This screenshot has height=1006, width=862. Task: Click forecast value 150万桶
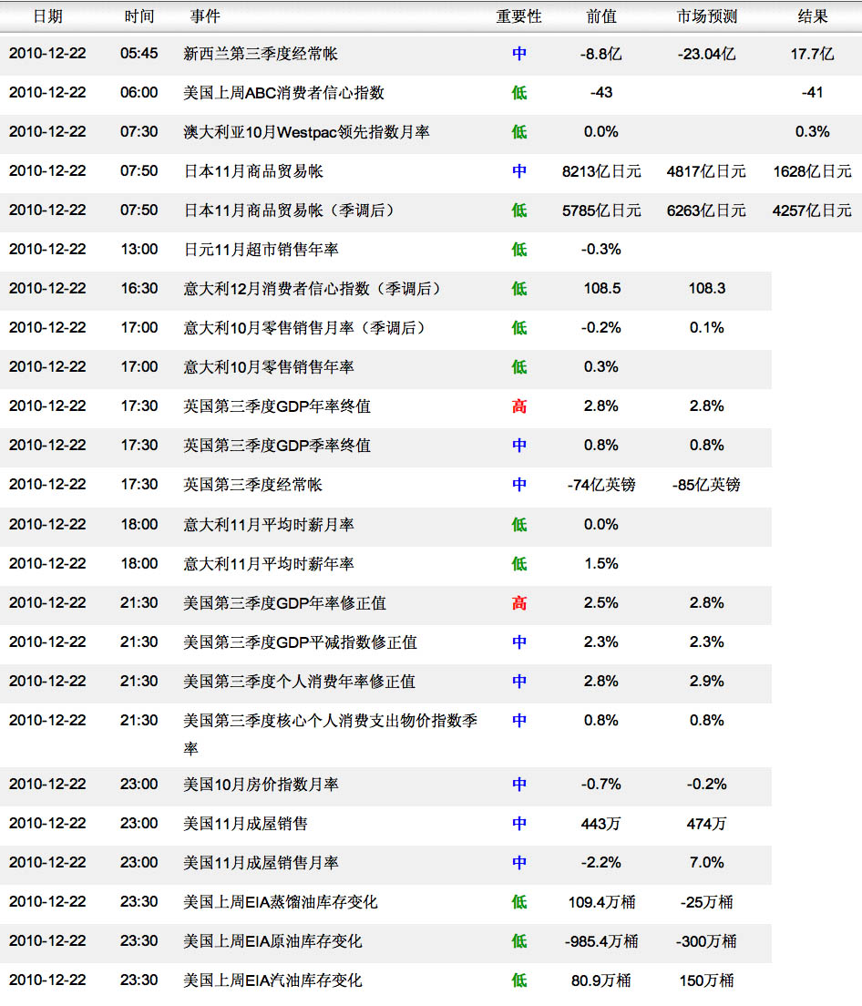(706, 980)
